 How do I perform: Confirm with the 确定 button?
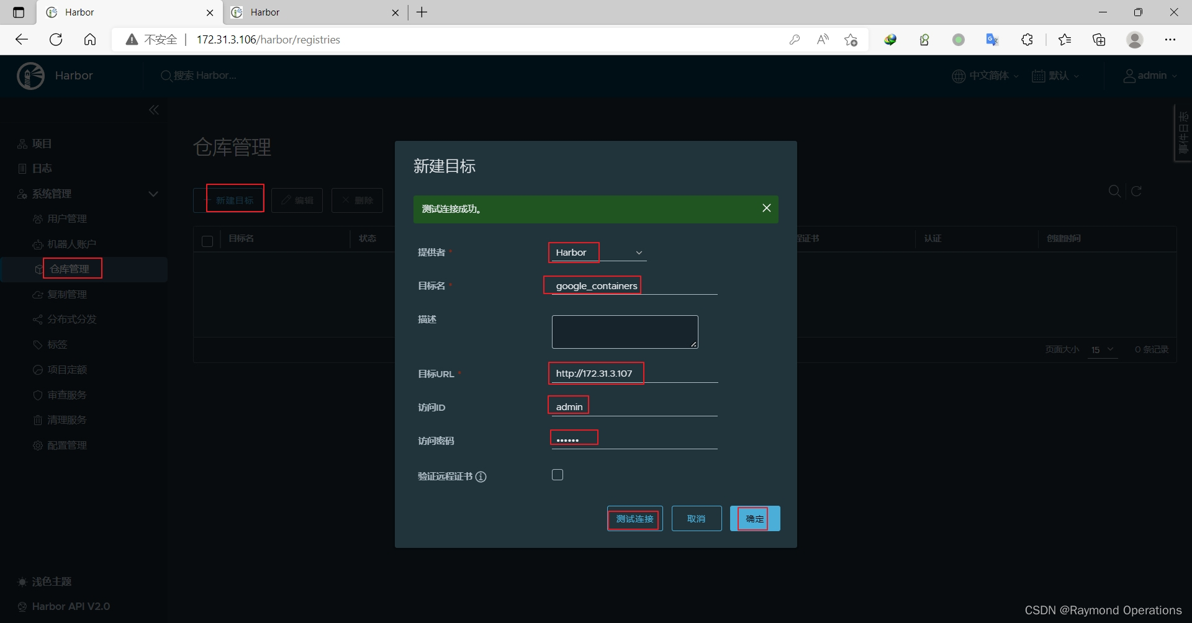point(755,519)
